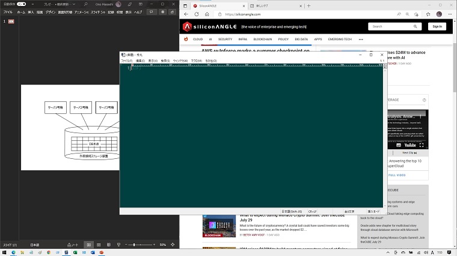
Task: Expand the more (three dots) site navigation menu
Action: (361, 39)
